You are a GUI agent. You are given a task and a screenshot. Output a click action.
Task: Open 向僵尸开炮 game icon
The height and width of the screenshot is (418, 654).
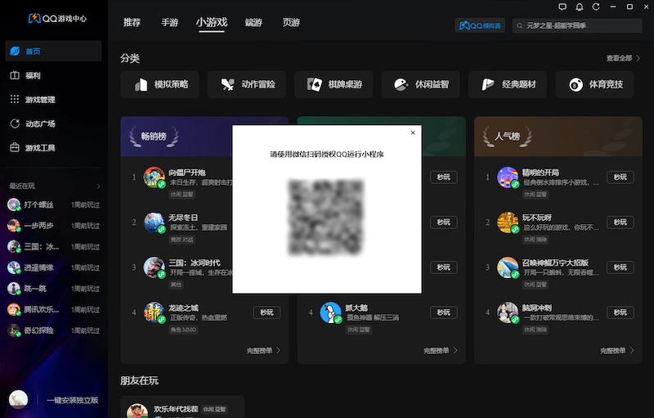click(154, 177)
